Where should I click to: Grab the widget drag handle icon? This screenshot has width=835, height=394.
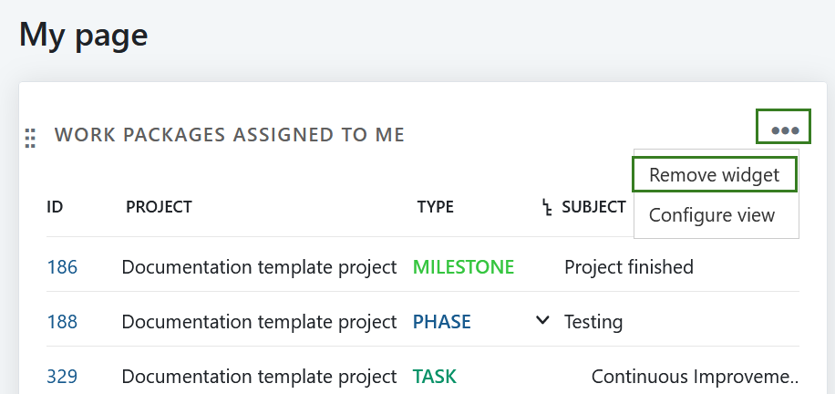[x=30, y=137]
